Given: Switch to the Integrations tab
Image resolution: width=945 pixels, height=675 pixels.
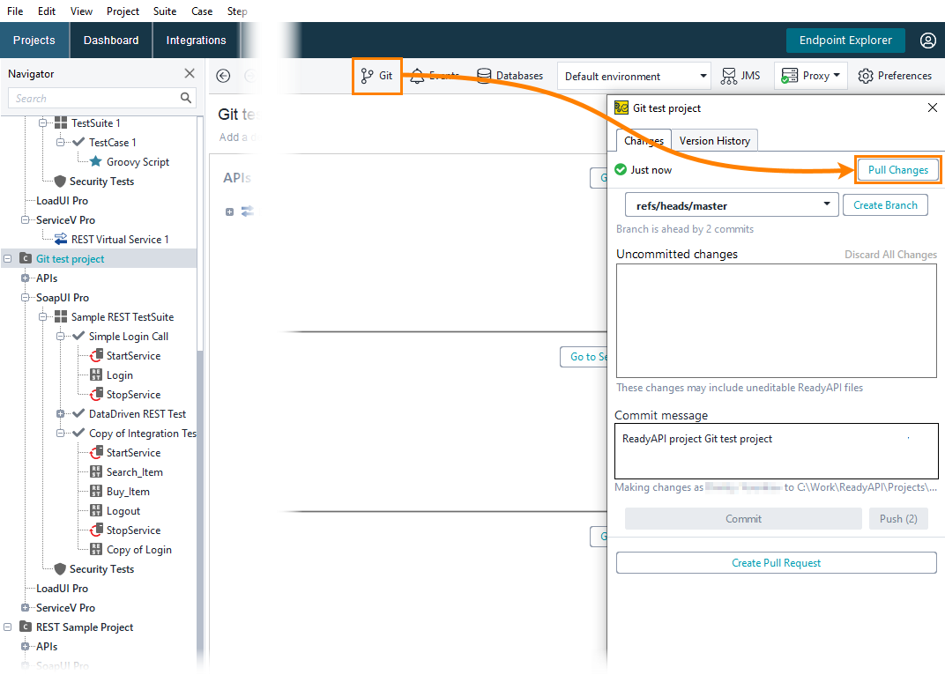Looking at the screenshot, I should 196,41.
